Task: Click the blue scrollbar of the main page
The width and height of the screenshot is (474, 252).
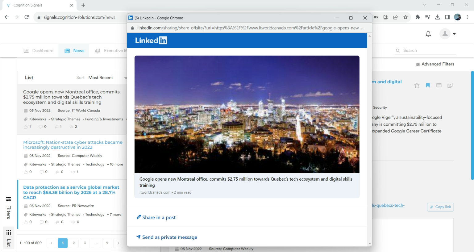Action: coord(472,125)
